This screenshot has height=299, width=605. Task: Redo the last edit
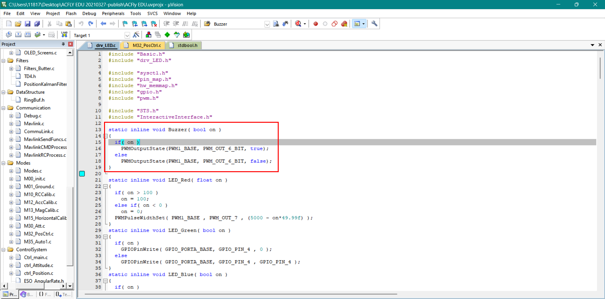click(x=91, y=24)
